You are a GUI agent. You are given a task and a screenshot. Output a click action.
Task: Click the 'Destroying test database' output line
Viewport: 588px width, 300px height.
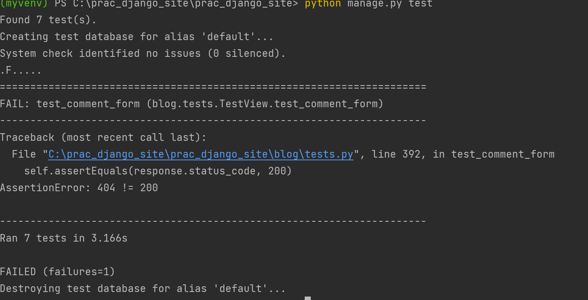click(x=143, y=289)
